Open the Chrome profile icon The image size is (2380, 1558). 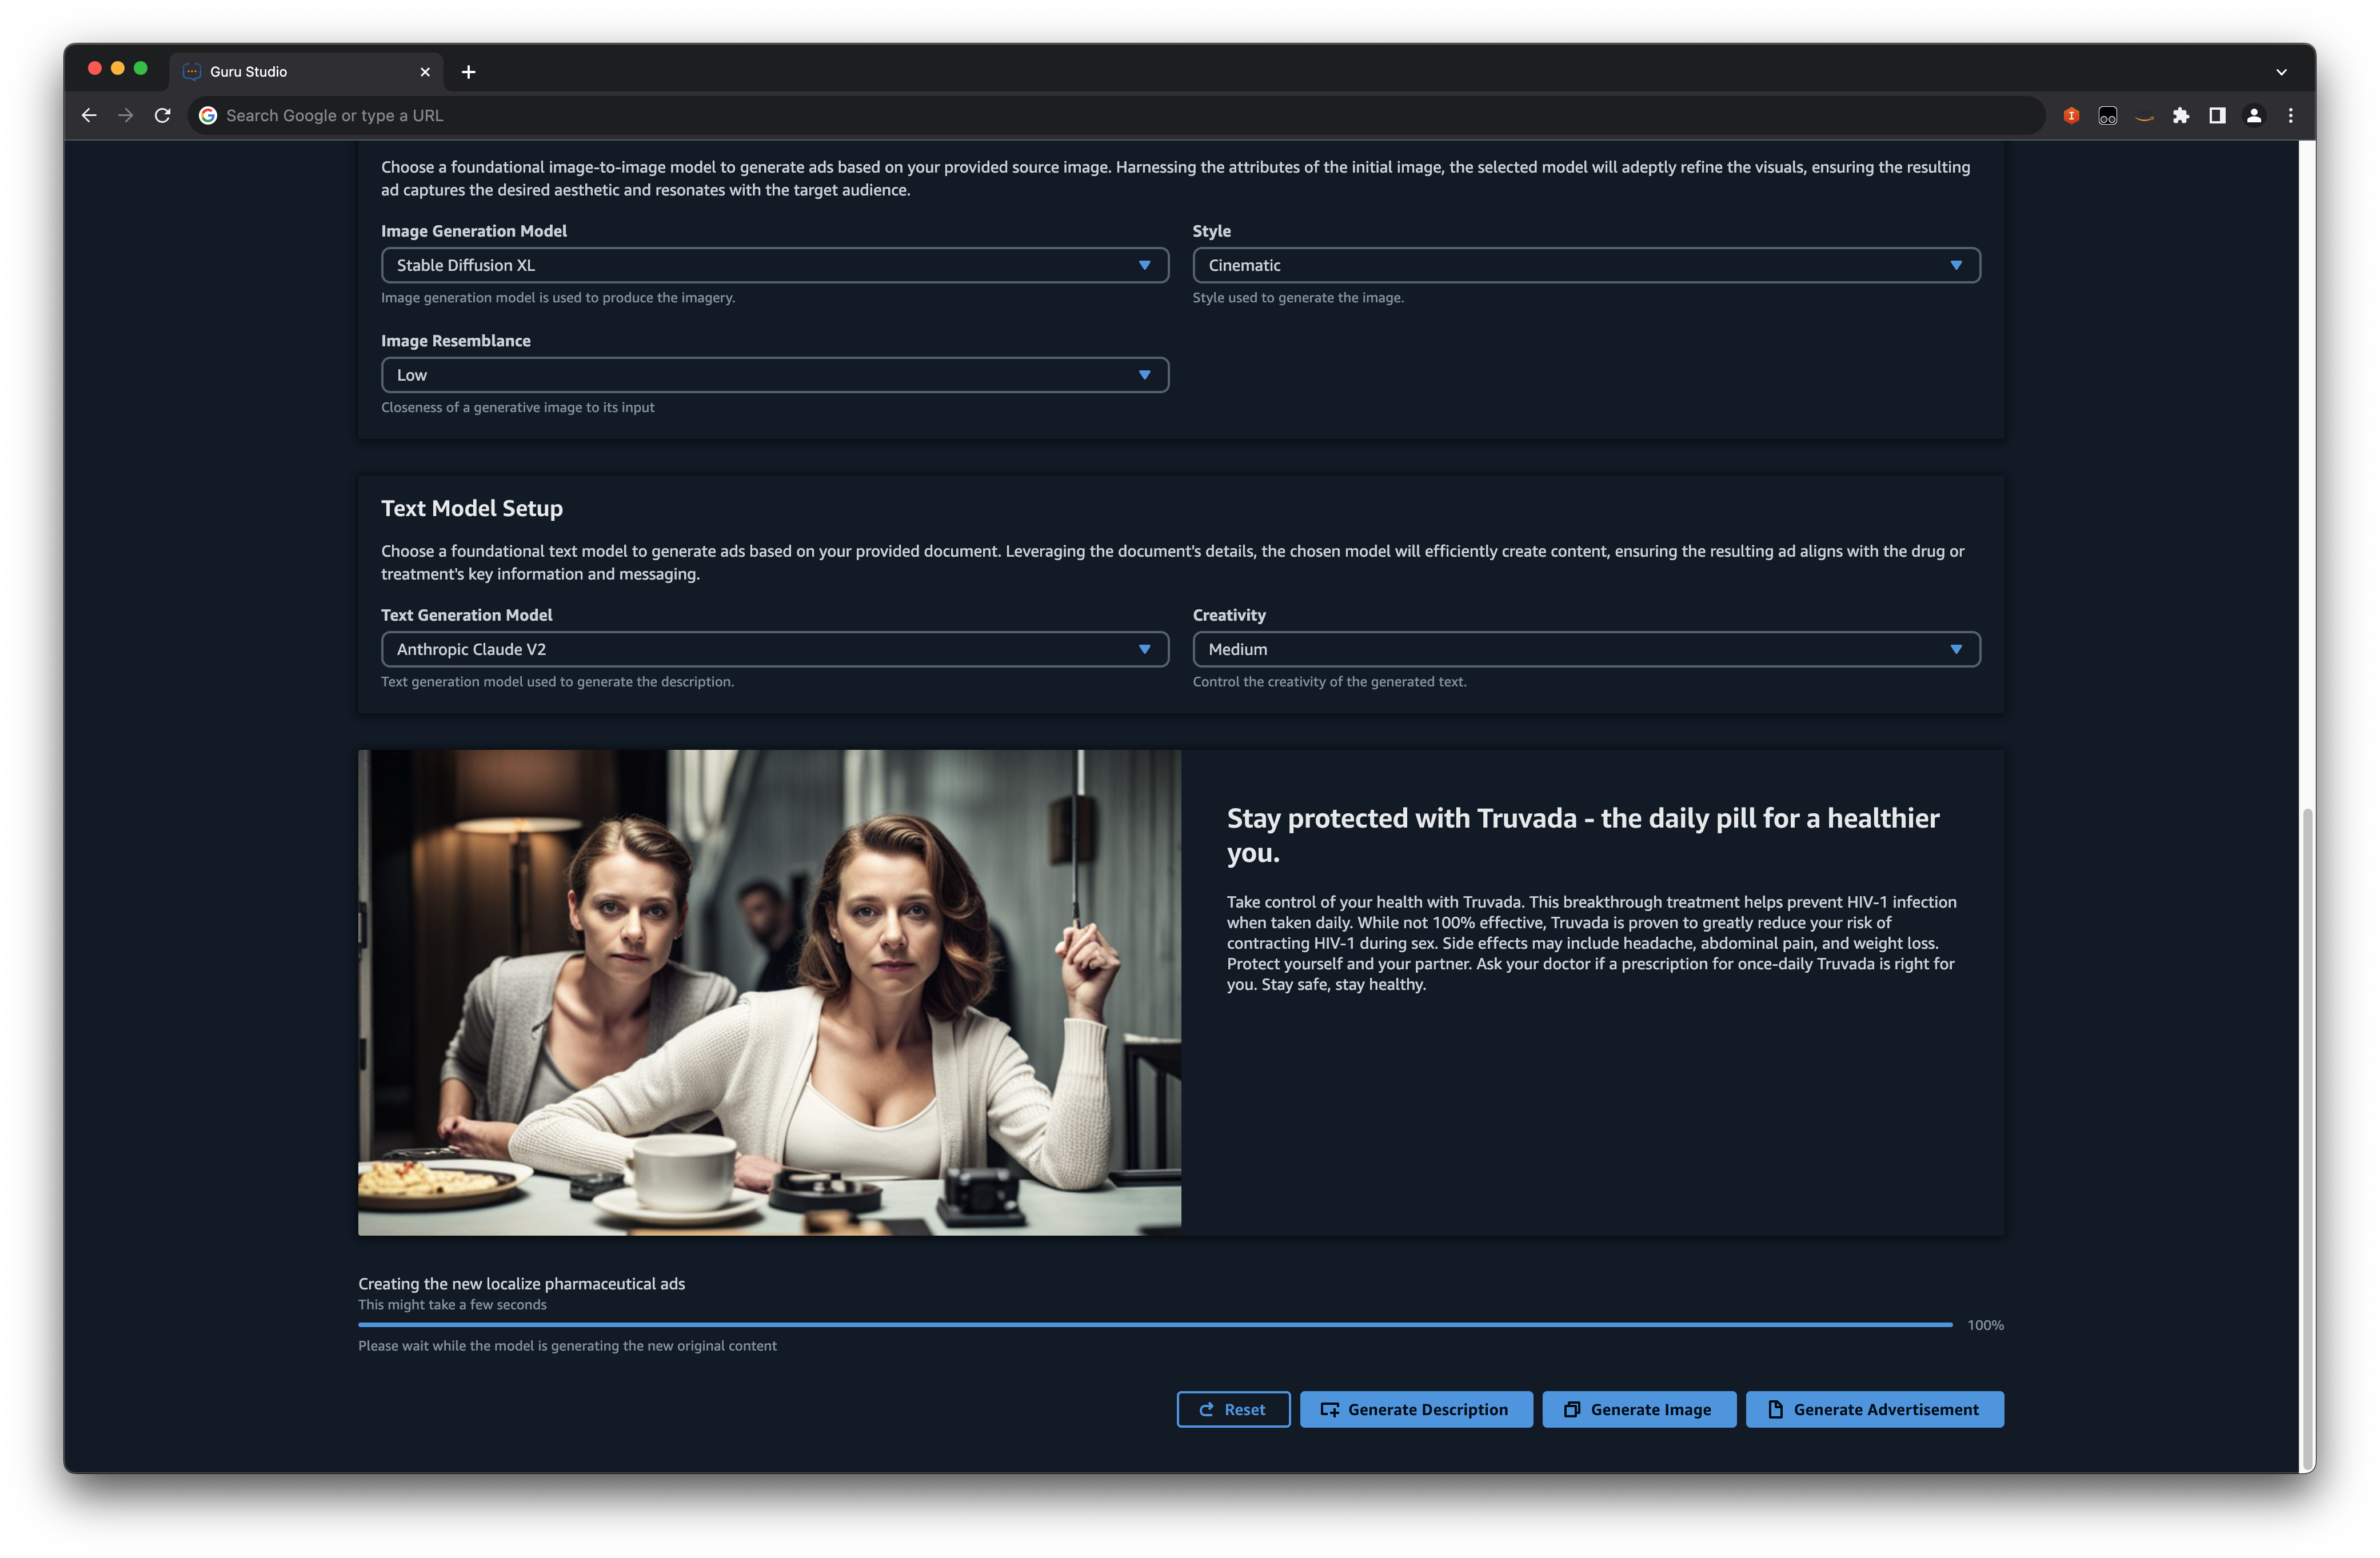point(2253,116)
